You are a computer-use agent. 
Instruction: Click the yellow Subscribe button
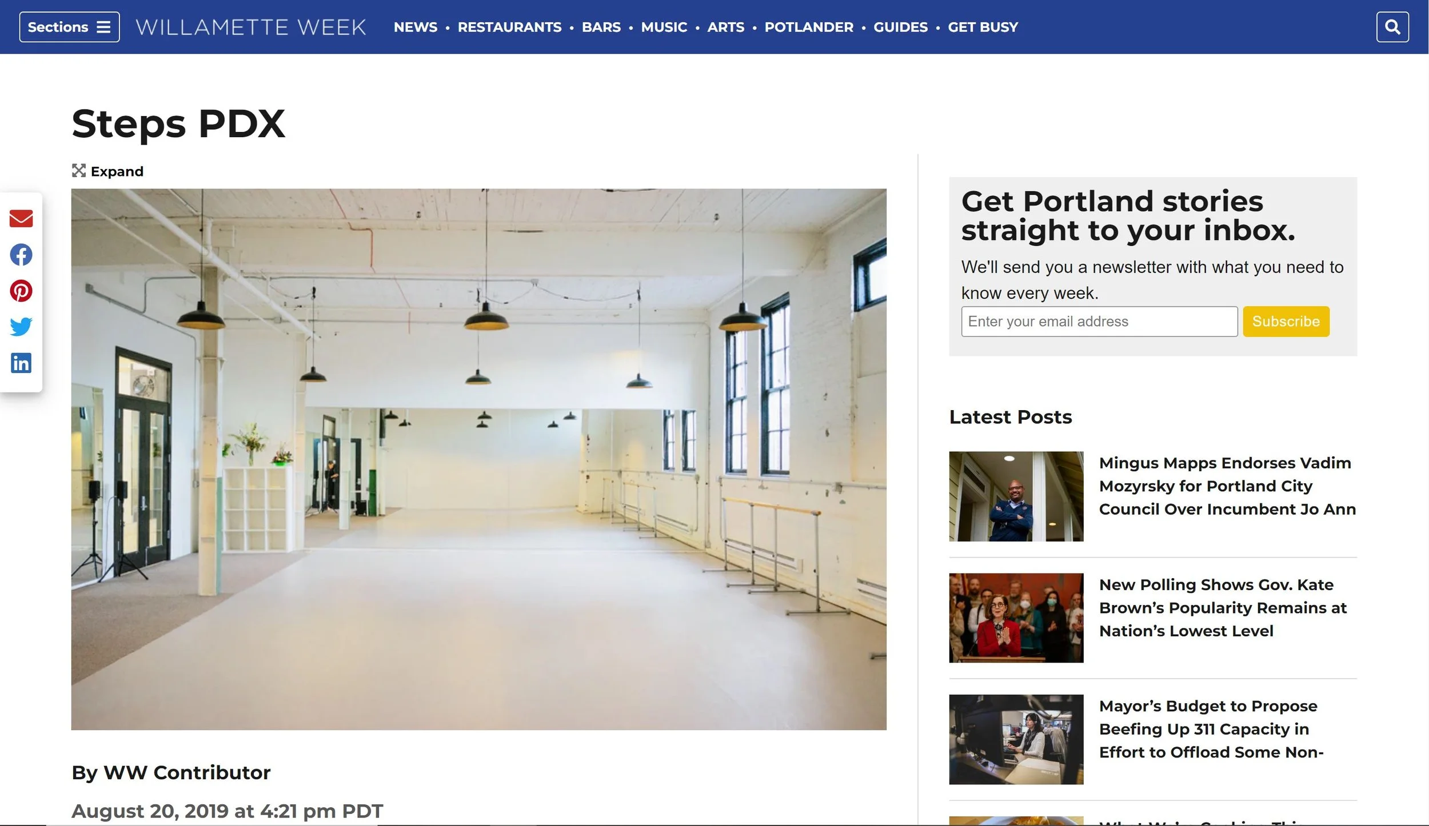point(1286,322)
